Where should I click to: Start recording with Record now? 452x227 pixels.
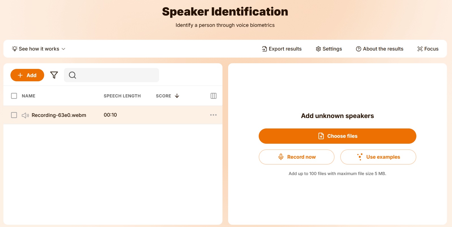point(297,157)
